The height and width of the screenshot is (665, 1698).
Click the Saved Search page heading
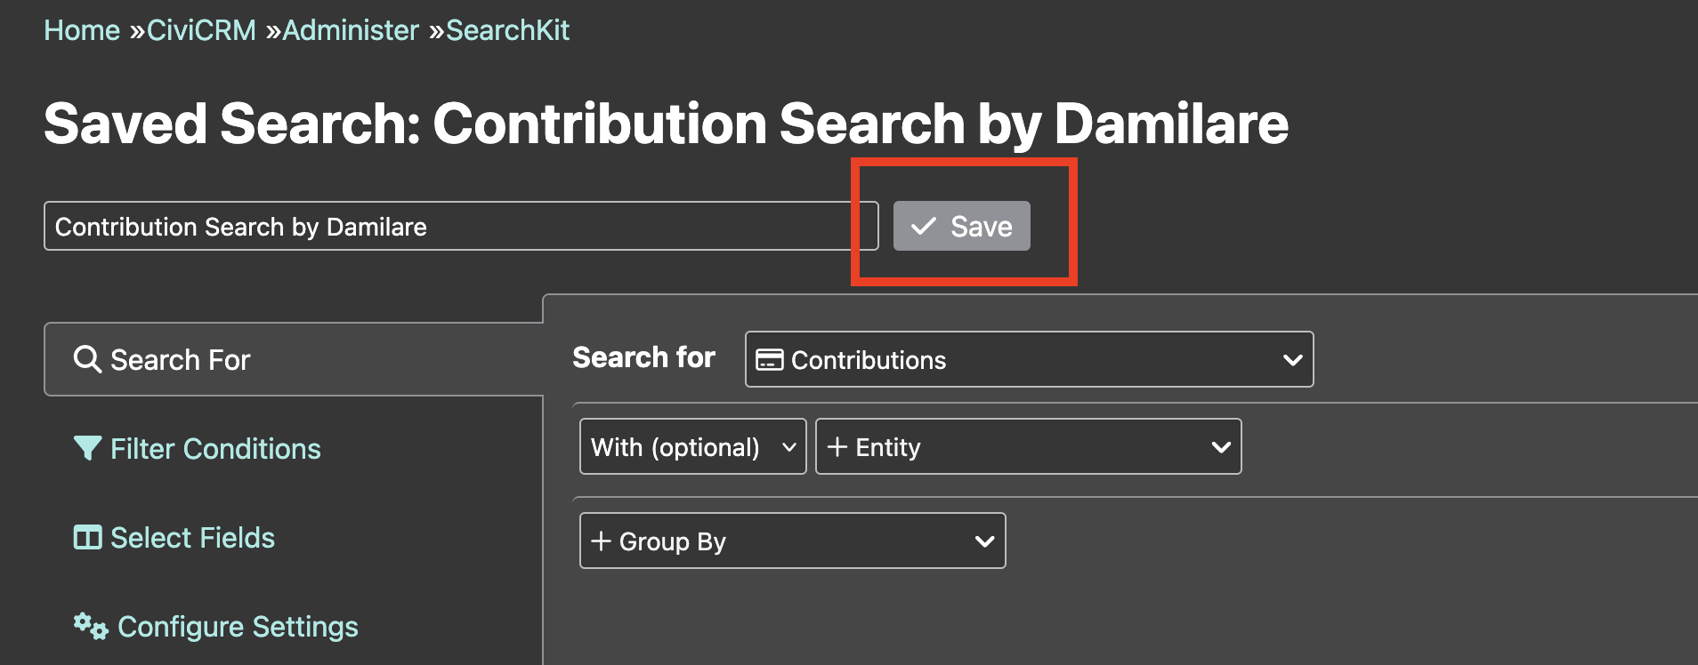point(666,123)
